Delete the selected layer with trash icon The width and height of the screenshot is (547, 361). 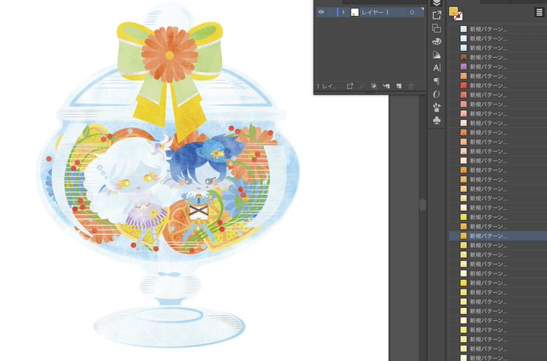pos(411,86)
